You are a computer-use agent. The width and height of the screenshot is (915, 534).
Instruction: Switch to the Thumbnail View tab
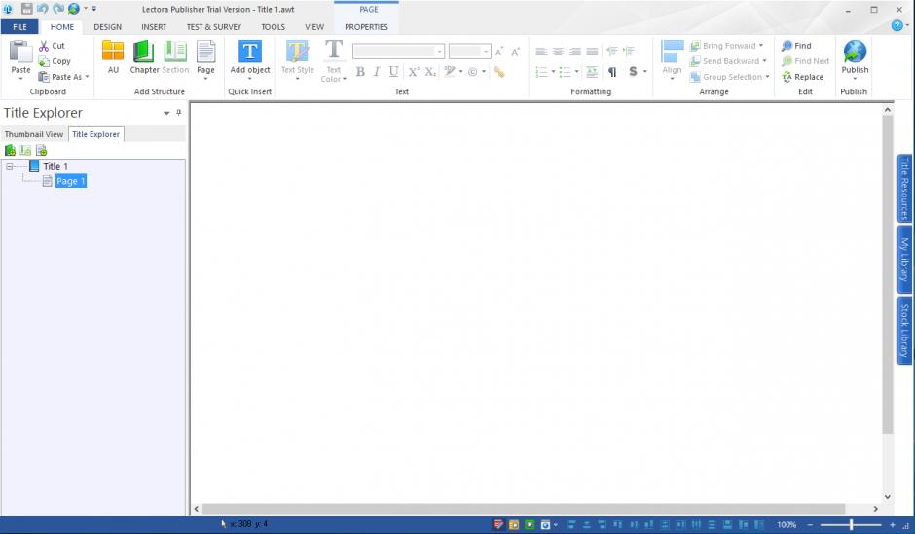[x=34, y=134]
